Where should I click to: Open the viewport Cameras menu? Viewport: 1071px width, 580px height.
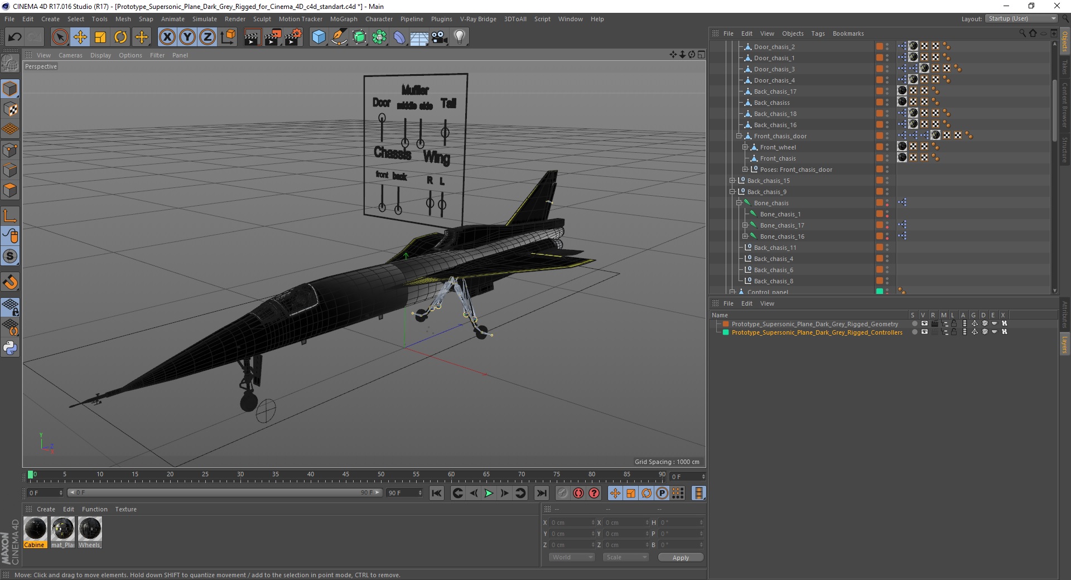[x=70, y=55]
